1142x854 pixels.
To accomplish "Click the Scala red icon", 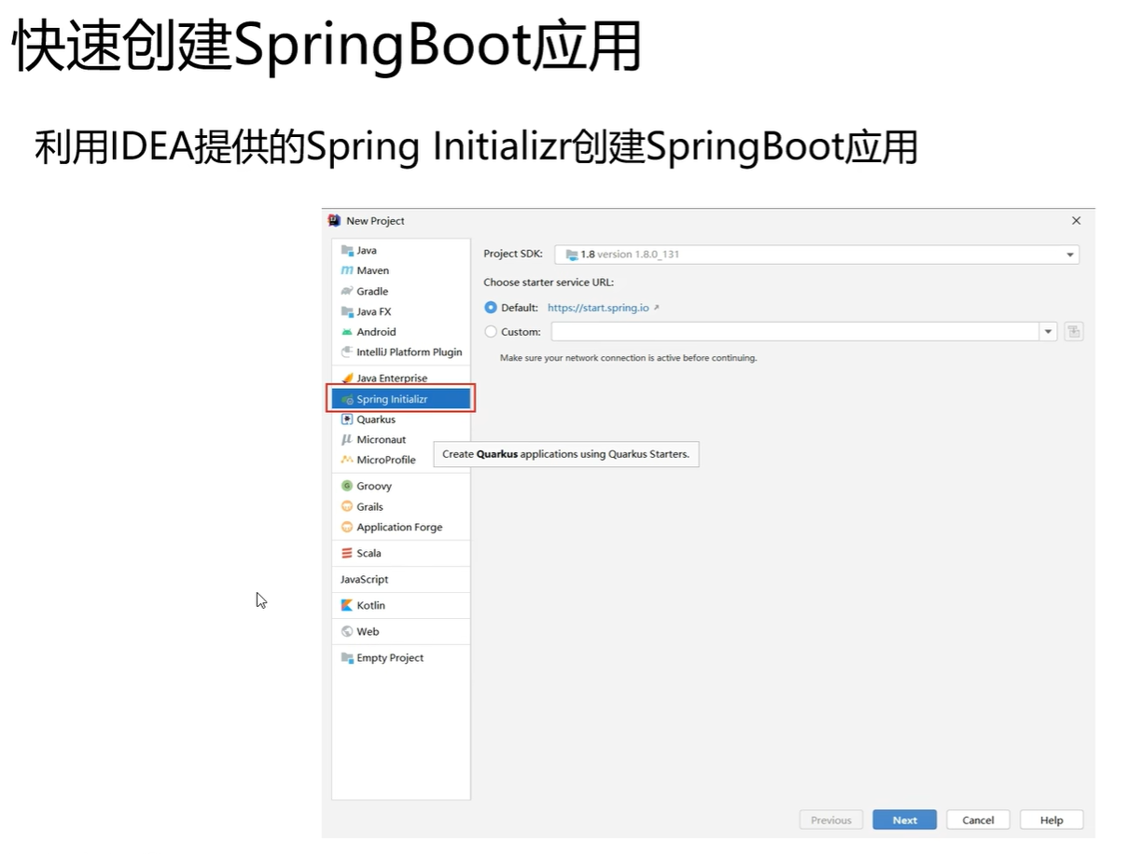I will [347, 553].
